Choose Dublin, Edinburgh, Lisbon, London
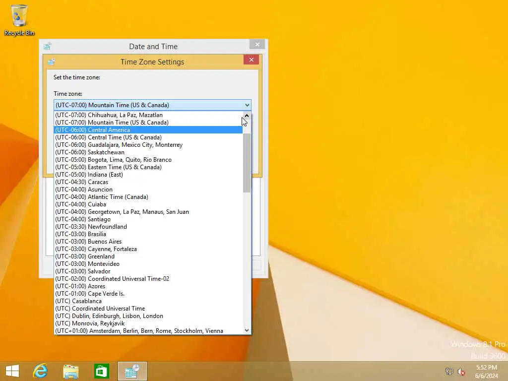508x381 pixels. [x=148, y=316]
